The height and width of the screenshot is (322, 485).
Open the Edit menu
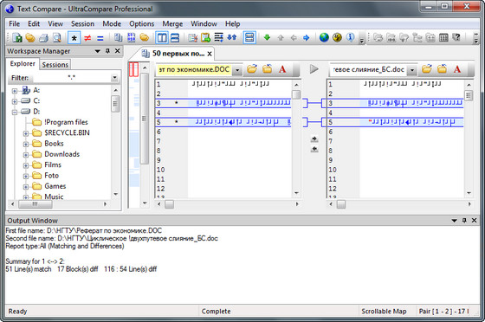[x=34, y=23]
